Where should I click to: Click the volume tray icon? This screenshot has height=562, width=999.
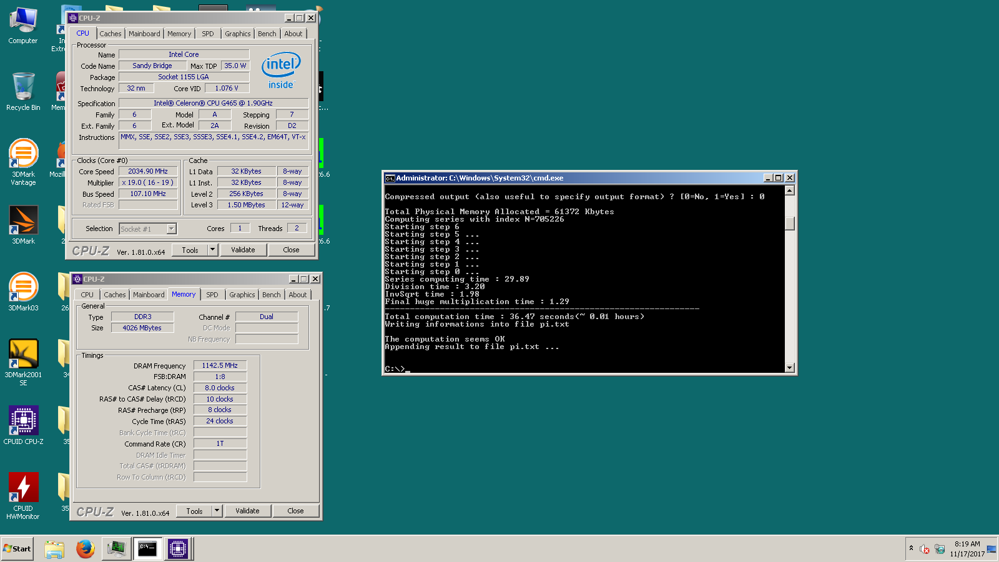pos(925,549)
